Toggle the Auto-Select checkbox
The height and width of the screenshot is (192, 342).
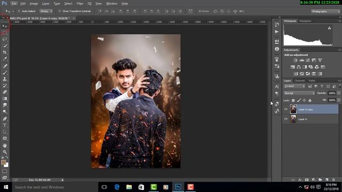pos(19,11)
